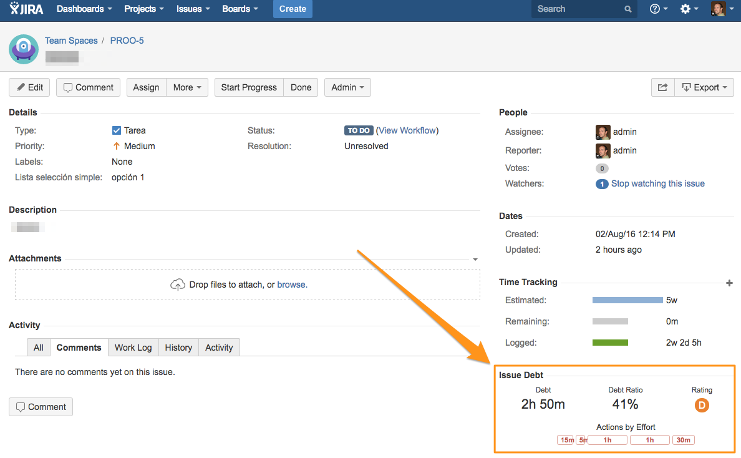Viewport: 741px width, 458px height.
Task: Open the Dashboards menu
Action: coord(84,9)
